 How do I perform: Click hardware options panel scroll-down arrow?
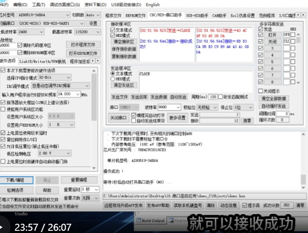pyautogui.click(x=94, y=168)
